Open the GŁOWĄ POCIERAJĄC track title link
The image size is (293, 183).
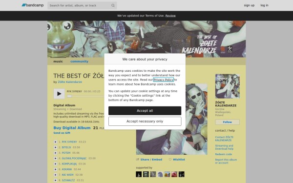pyautogui.click(x=74, y=158)
